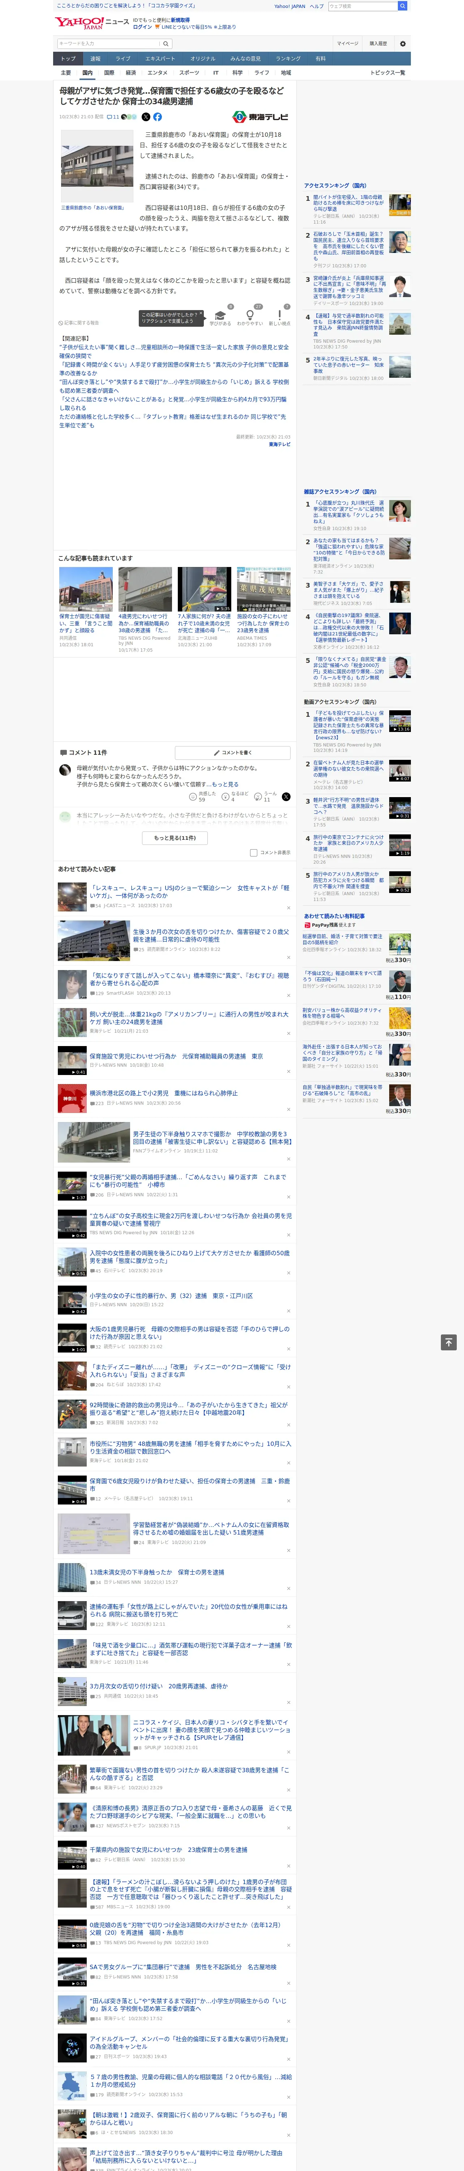This screenshot has width=464, height=2171.
Task: Select the ランキング tab
Action: coord(288,58)
